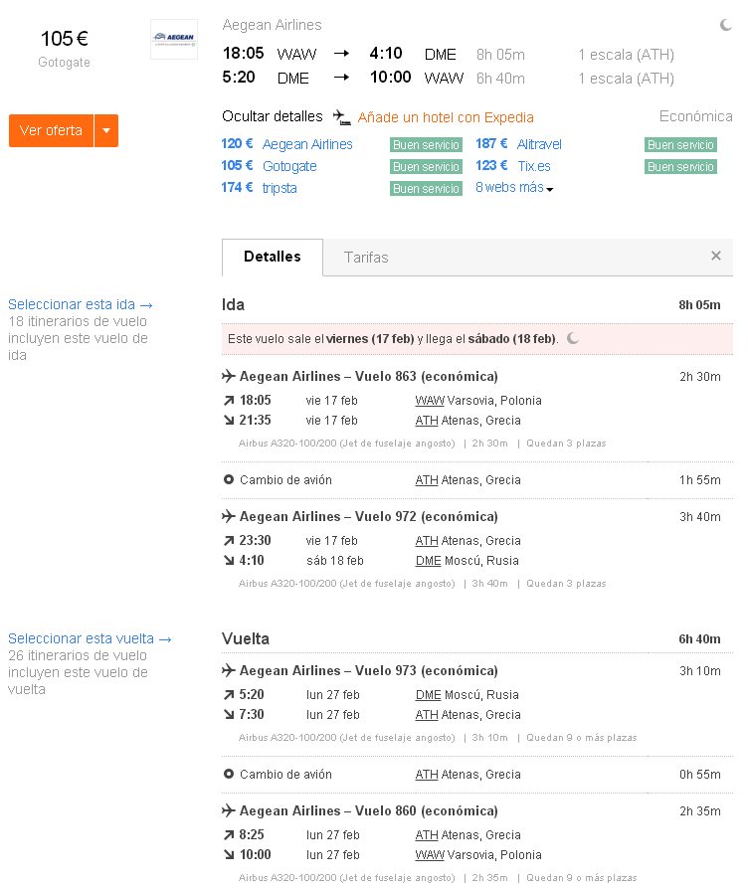
Task: Click the plane icon beside Vuelo 972
Action: coord(229,516)
